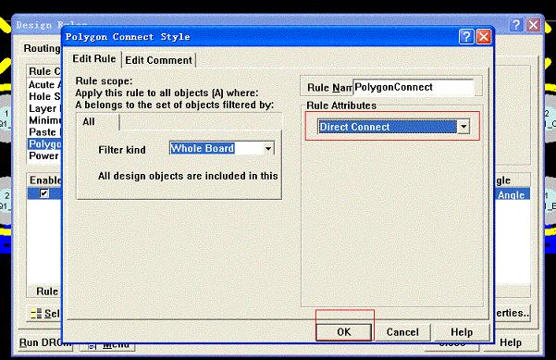The image size is (556, 360).
Task: Click the Rule Name input field
Action: (414, 88)
